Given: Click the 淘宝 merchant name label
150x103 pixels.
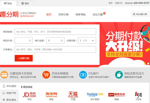Looking at the screenshot, I should click(x=51, y=99).
